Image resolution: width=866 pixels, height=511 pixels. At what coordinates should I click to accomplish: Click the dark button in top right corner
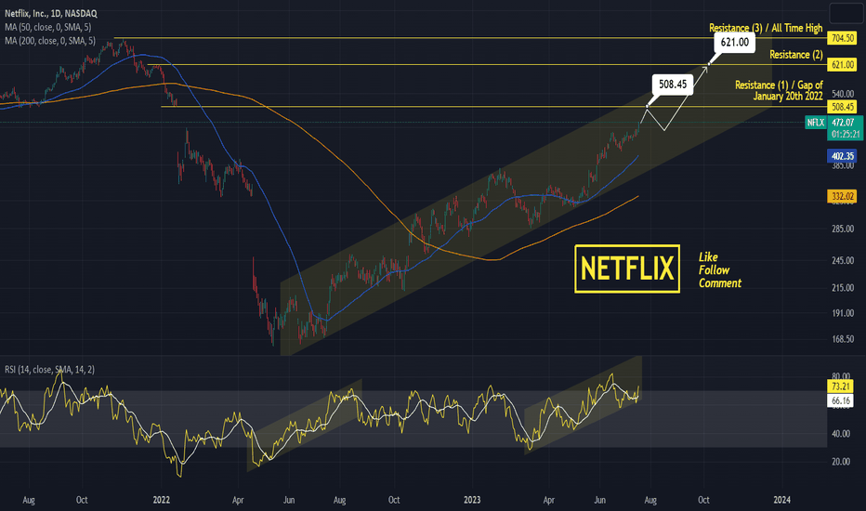[845, 13]
